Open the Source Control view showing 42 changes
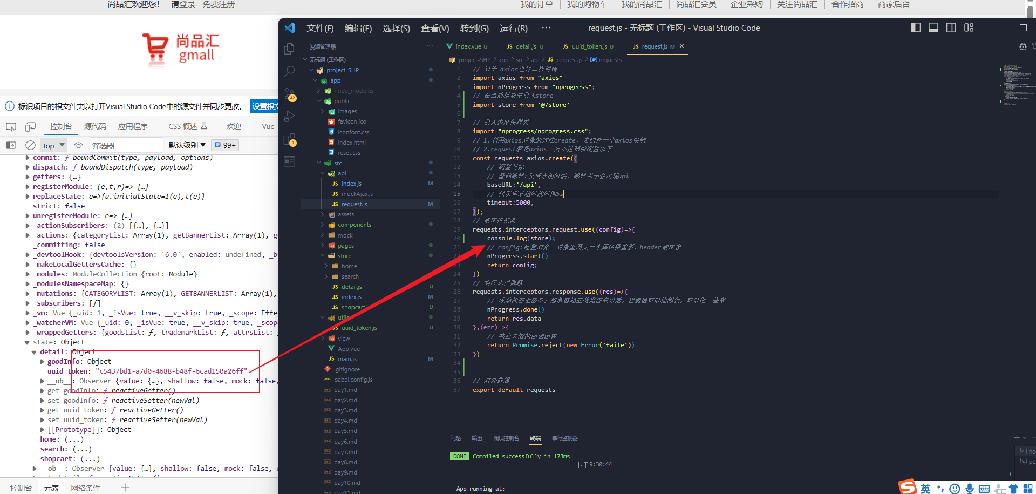This screenshot has width=1036, height=494. pyautogui.click(x=290, y=94)
